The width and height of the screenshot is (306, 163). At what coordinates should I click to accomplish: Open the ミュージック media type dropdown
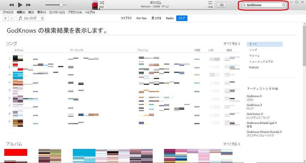pos(30,18)
